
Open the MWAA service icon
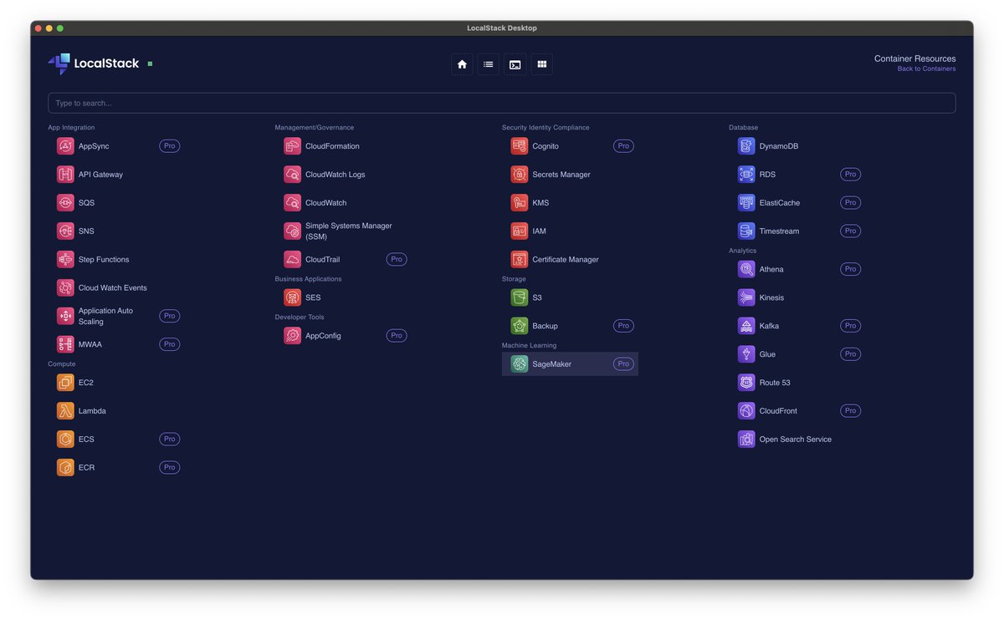pyautogui.click(x=65, y=344)
